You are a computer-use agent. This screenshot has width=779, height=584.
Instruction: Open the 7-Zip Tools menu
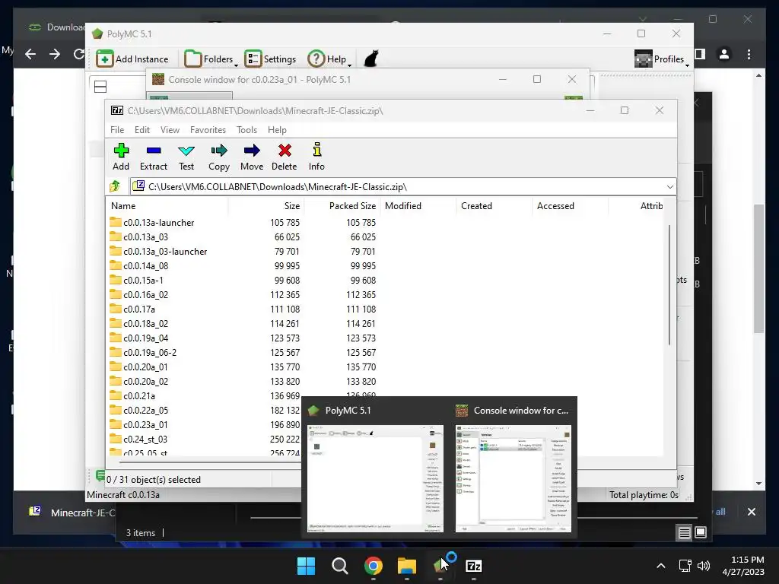point(247,129)
